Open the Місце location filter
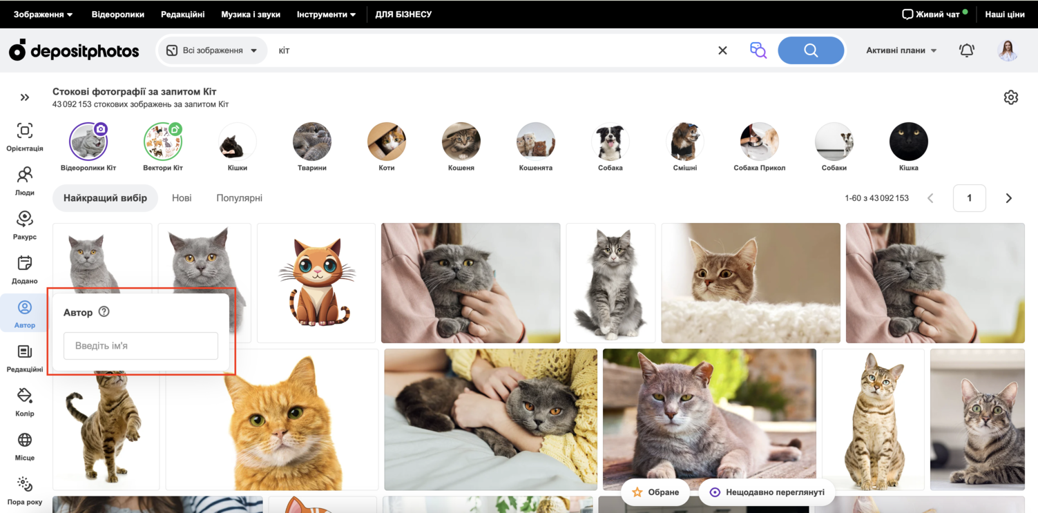 click(x=24, y=446)
